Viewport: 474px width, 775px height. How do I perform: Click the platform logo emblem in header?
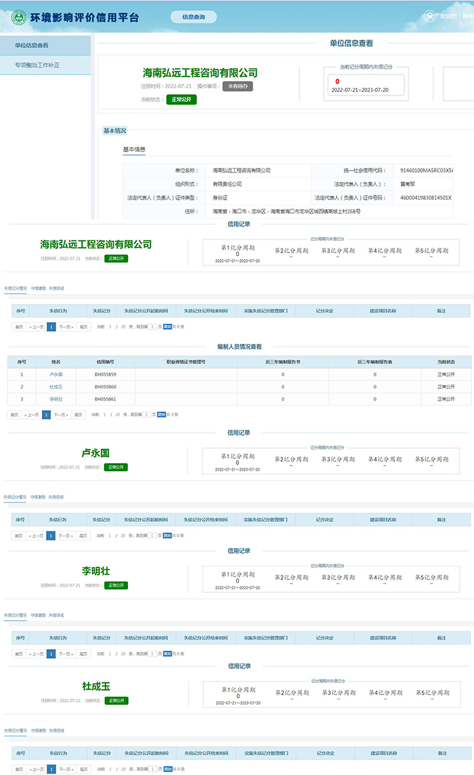(14, 16)
